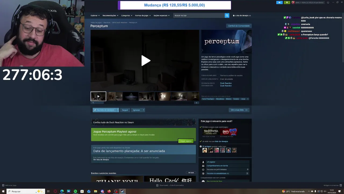Open Amigos e conversas panel
The height and width of the screenshot is (194, 344).
(332, 185)
